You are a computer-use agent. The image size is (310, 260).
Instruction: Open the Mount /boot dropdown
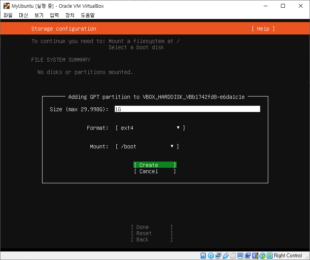[147, 146]
